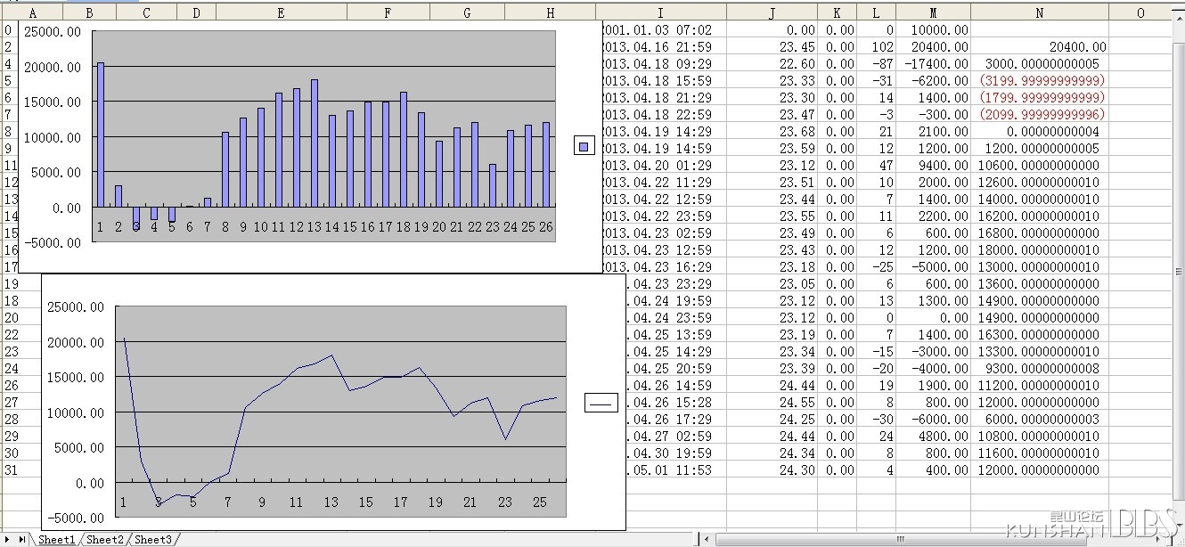This screenshot has height=547, width=1185.
Task: Select the red (3199.99999999999) cell
Action: coord(1040,81)
